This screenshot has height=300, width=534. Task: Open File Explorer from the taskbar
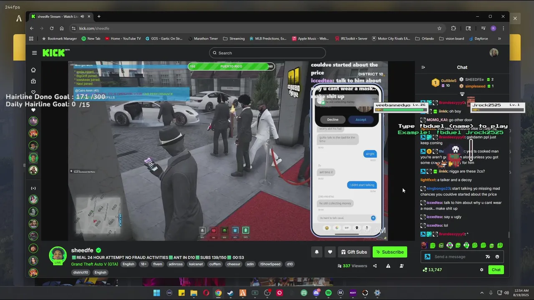coord(194,293)
